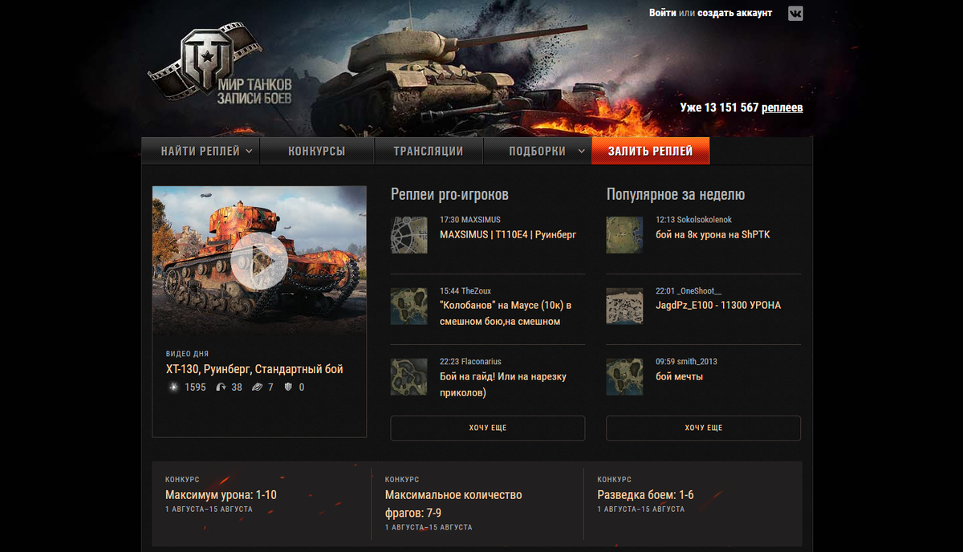Open the бой мечты replay link

679,376
